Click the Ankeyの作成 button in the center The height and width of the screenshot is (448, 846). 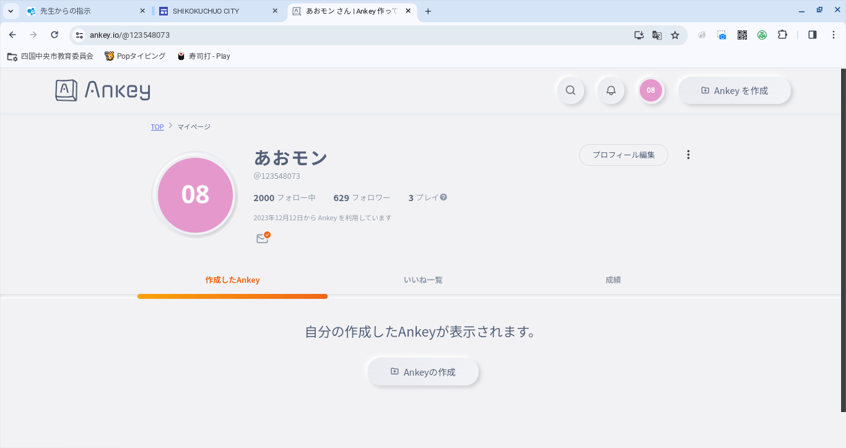(x=423, y=372)
